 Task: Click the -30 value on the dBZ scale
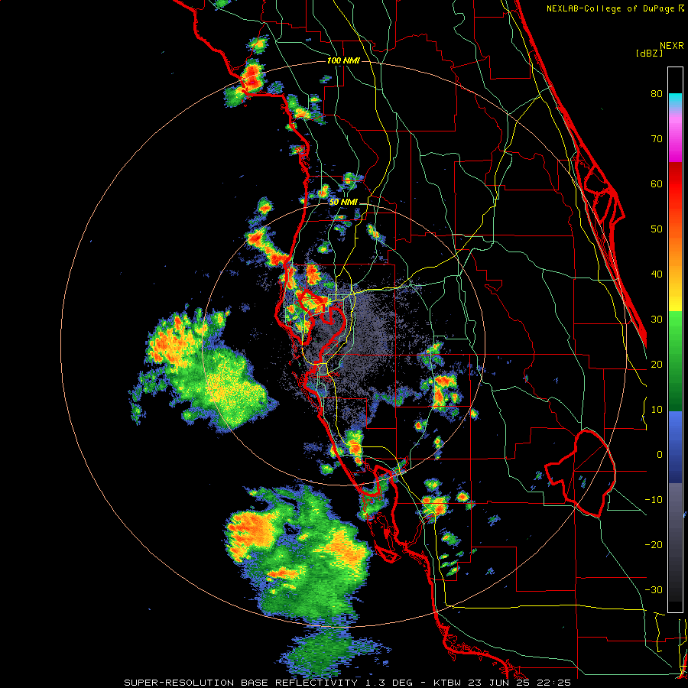tap(654, 589)
